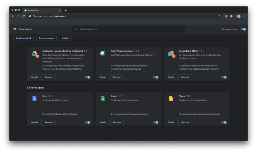257x153 pixels.
Task: Remove the Sheets app
Action: point(117,122)
